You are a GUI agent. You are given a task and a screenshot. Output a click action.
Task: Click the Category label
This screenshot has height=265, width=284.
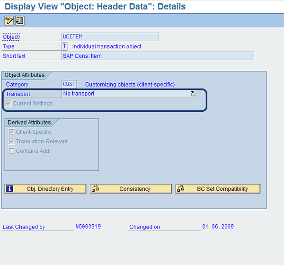pyautogui.click(x=17, y=84)
